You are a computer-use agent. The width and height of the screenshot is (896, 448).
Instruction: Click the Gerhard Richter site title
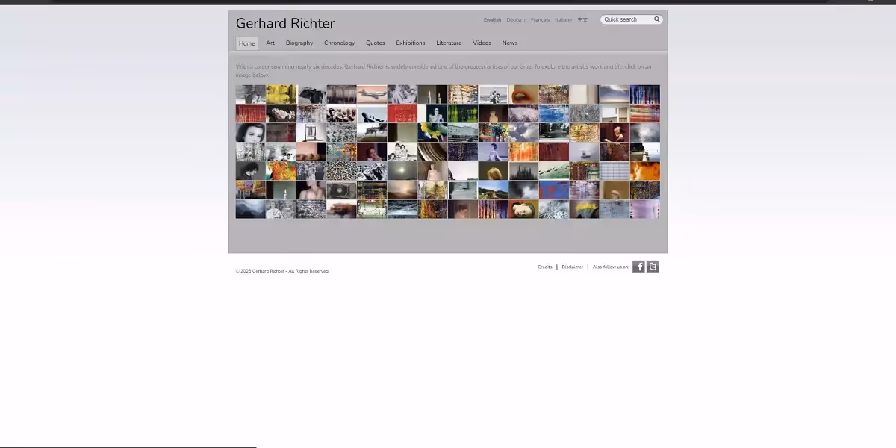284,23
